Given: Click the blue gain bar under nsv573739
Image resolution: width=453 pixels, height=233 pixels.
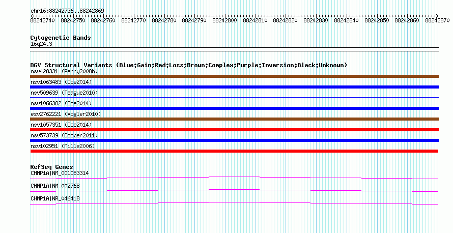Looking at the screenshot, I should [x=234, y=140].
